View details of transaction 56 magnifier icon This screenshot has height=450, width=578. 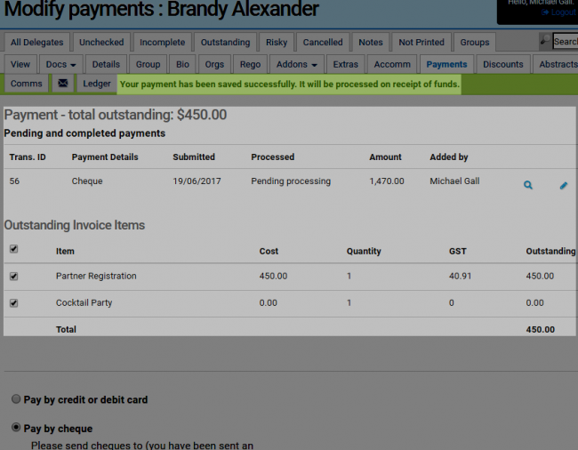pos(528,185)
